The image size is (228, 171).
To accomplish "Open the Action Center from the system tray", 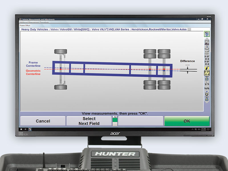I will point(208,129).
